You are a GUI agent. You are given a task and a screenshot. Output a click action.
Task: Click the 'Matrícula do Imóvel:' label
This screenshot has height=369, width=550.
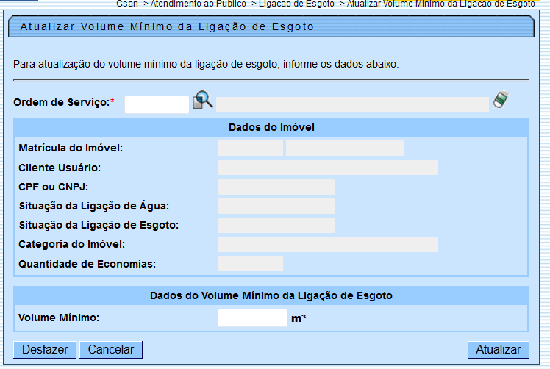pos(71,148)
